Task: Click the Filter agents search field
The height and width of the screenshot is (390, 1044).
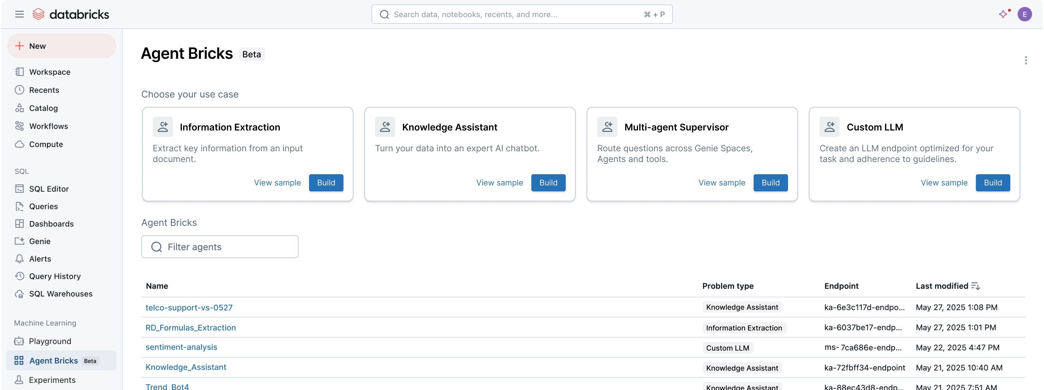Action: pyautogui.click(x=220, y=247)
